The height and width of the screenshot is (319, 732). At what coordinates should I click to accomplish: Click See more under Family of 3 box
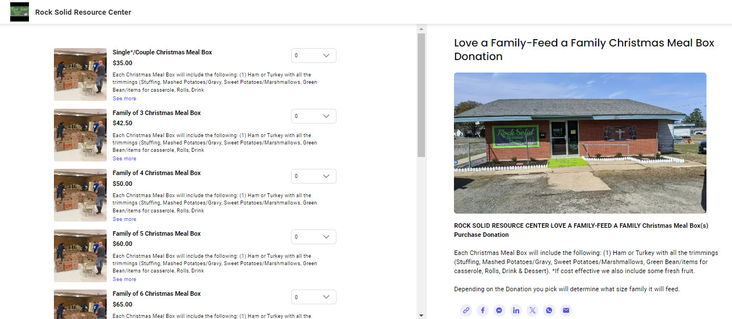pyautogui.click(x=124, y=159)
